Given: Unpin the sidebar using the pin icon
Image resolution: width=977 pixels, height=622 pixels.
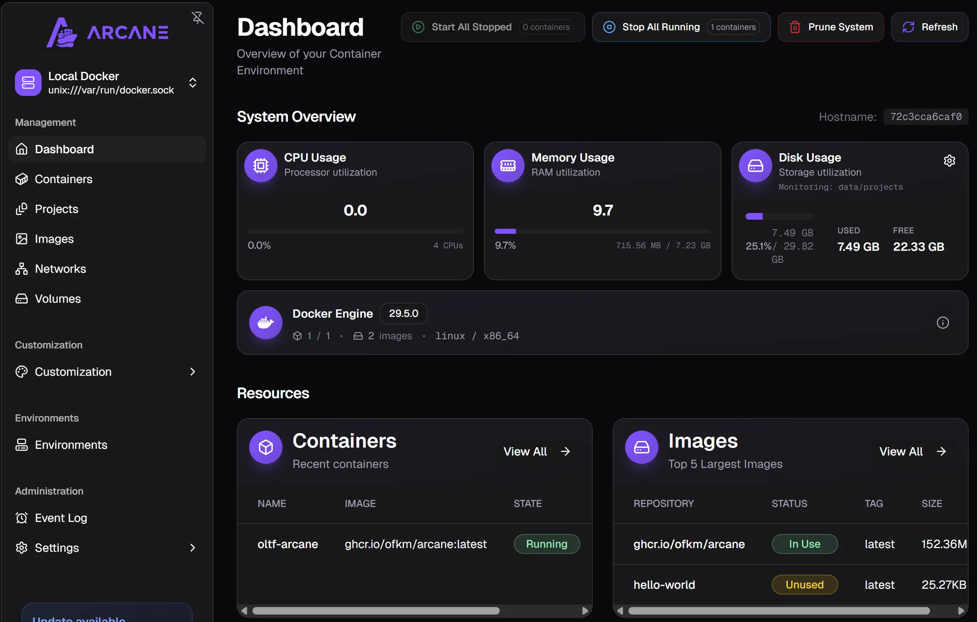Looking at the screenshot, I should pos(198,18).
